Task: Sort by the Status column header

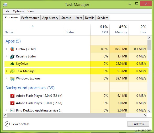Action: [x=77, y=30]
